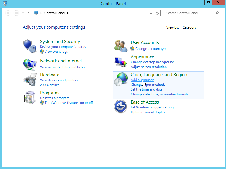Open the Network and Internet category
This screenshot has height=169, width=226.
click(x=61, y=61)
